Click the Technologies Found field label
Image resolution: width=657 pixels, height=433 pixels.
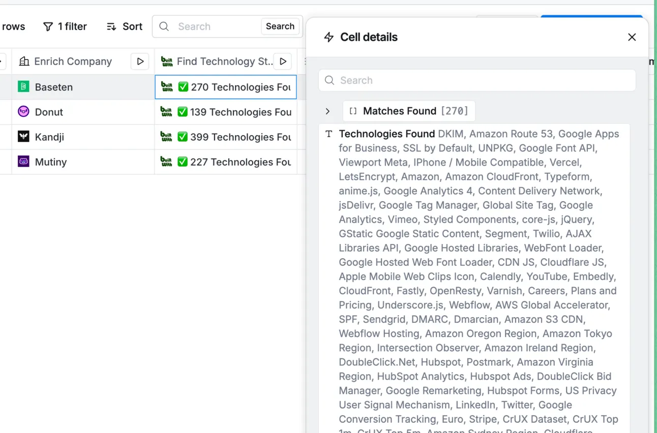point(387,134)
